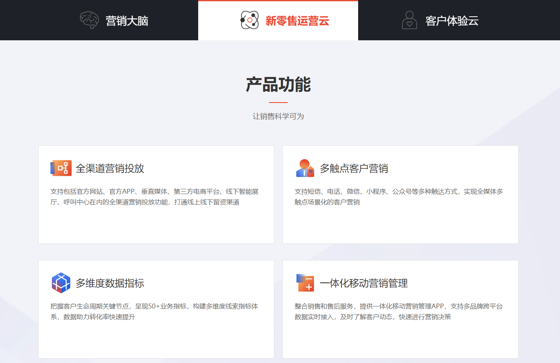The width and height of the screenshot is (560, 363).
Task: Click the 一体化移动营销管理 plus icon
Action: click(x=305, y=283)
